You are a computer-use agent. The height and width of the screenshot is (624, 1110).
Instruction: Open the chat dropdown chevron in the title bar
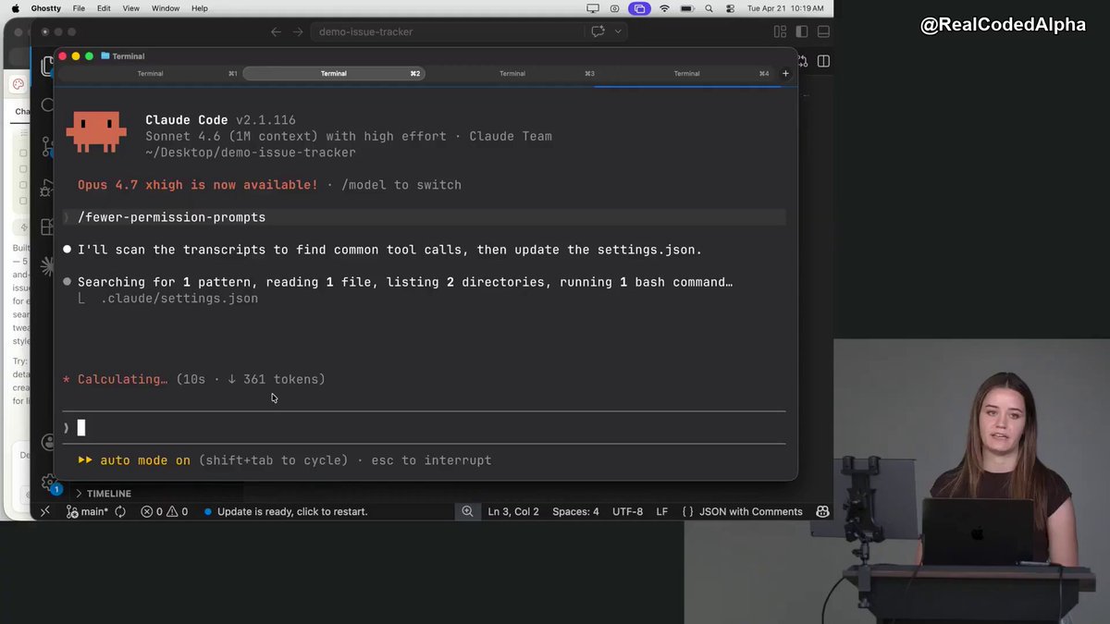[x=618, y=31]
